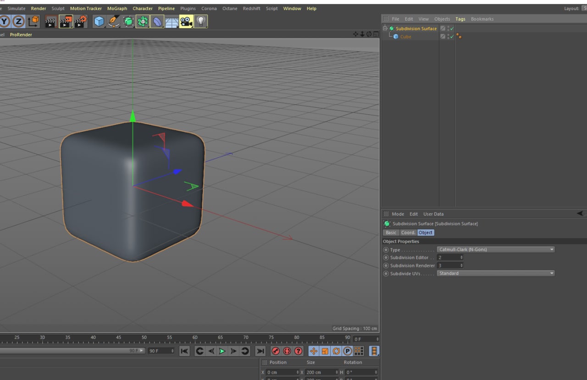Viewport: 587px width, 380px height.
Task: Toggle Point Level Animation dots icon
Action: tap(359, 351)
